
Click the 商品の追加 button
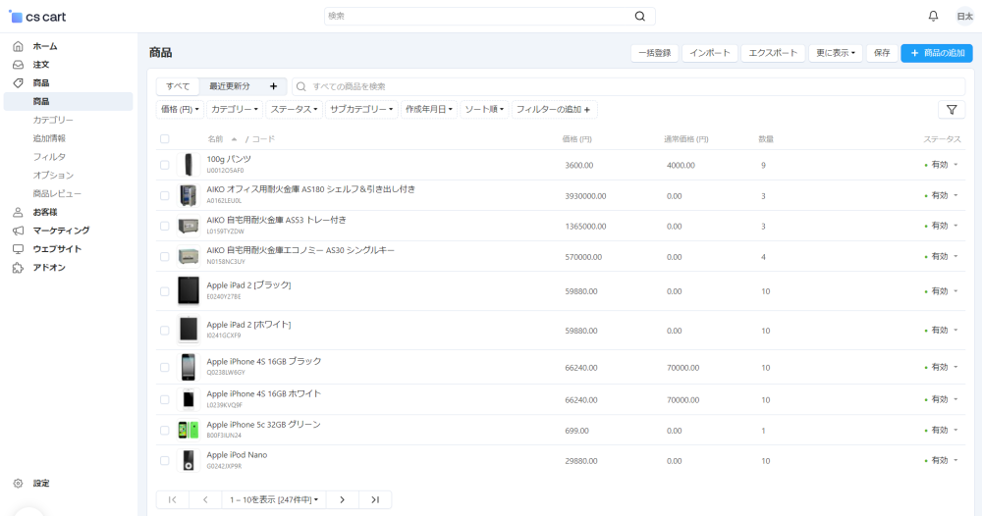(x=937, y=53)
